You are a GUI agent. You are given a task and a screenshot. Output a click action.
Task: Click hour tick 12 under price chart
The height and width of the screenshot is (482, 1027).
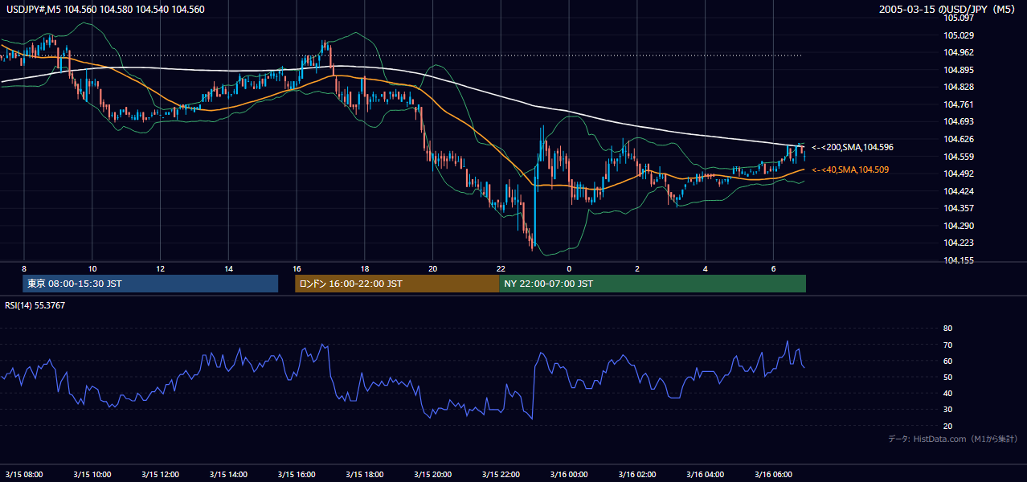161,268
